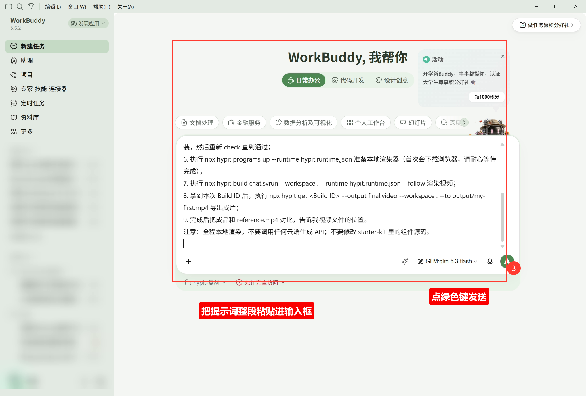The width and height of the screenshot is (586, 396).
Task: Click the scroll-down arrow of prompt box
Action: (x=502, y=246)
